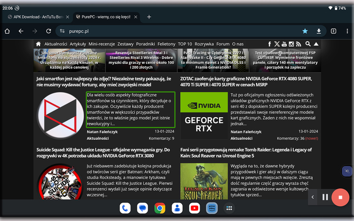
Task: Open Path Tracing w Cyberpunk 2077 banner
Action: (213, 60)
